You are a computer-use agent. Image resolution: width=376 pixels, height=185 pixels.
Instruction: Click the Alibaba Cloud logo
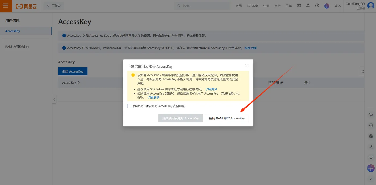coord(26,6)
